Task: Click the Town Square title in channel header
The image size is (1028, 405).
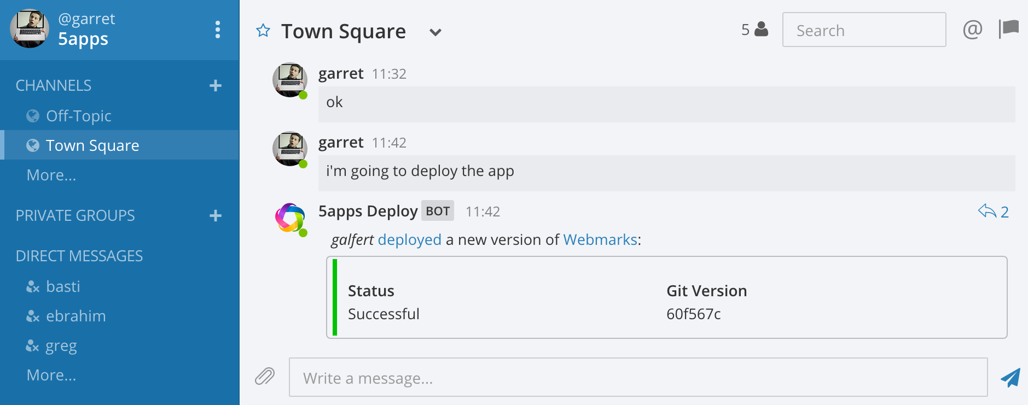Action: (344, 32)
